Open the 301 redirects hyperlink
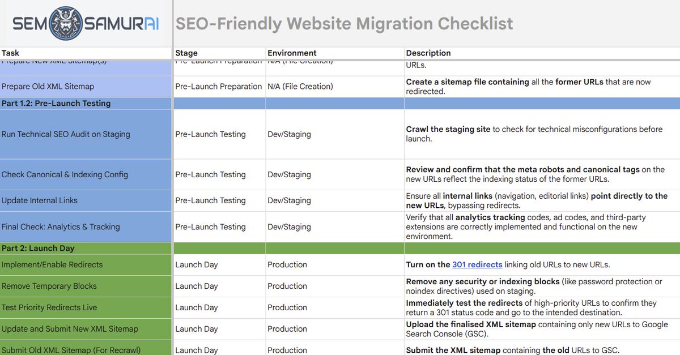680x355 pixels. coord(477,264)
